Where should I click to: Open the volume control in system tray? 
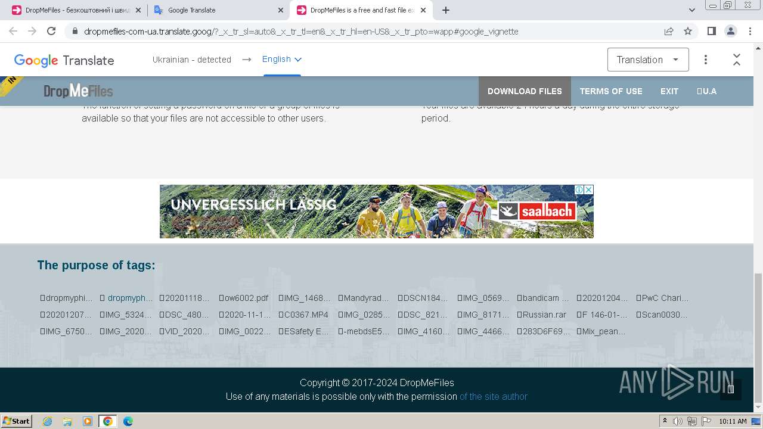pos(678,421)
